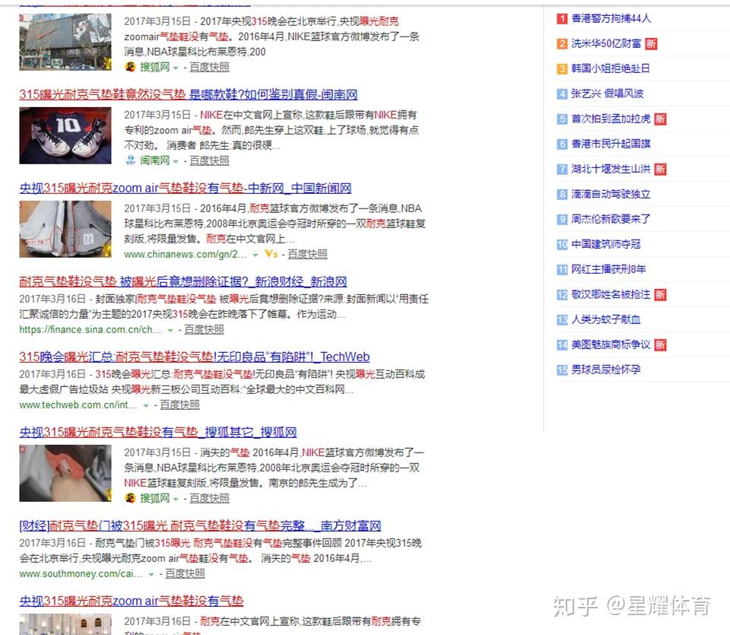Viewport: 730px width, 635px height.
Task: Click the 新 badge beside 首次拍到孟加拉虎
Action: click(660, 119)
